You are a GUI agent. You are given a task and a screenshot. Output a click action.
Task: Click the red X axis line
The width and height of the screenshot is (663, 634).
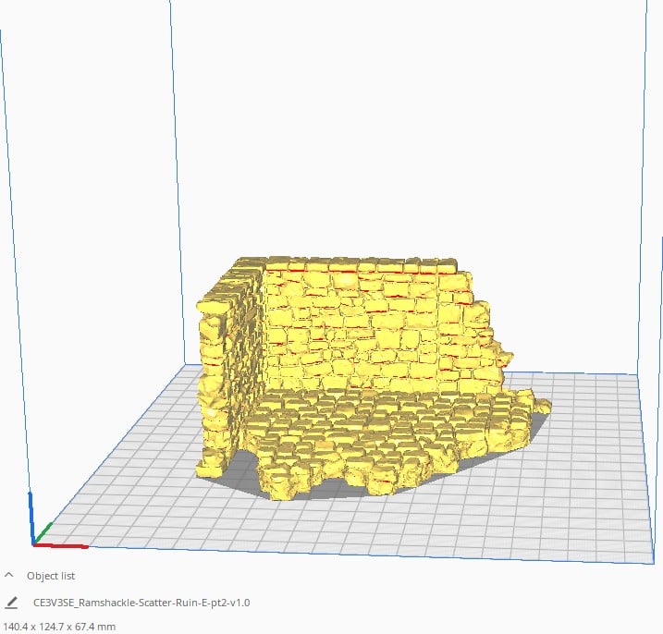click(x=65, y=545)
